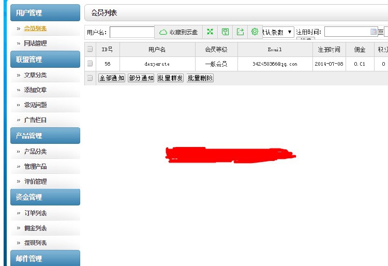Open 添加文章 sidebar link
This screenshot has height=266, width=388.
[35, 90]
